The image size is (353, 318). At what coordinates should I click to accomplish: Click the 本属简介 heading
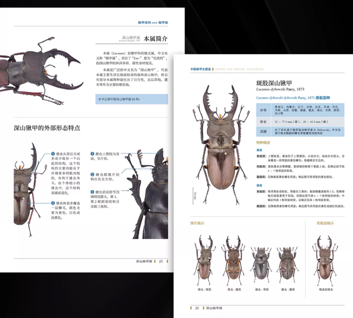pos(156,39)
